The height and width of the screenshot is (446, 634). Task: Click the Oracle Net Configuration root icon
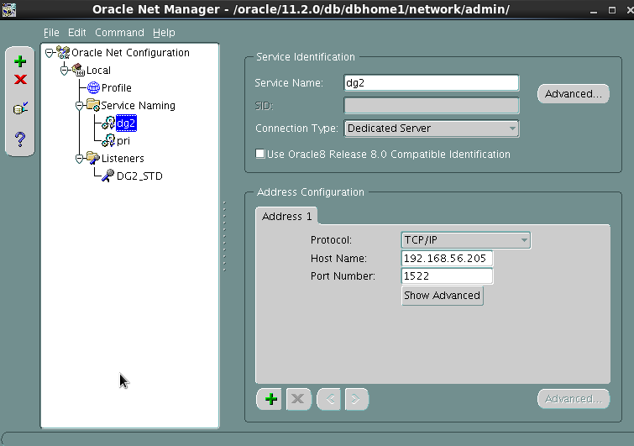click(63, 52)
